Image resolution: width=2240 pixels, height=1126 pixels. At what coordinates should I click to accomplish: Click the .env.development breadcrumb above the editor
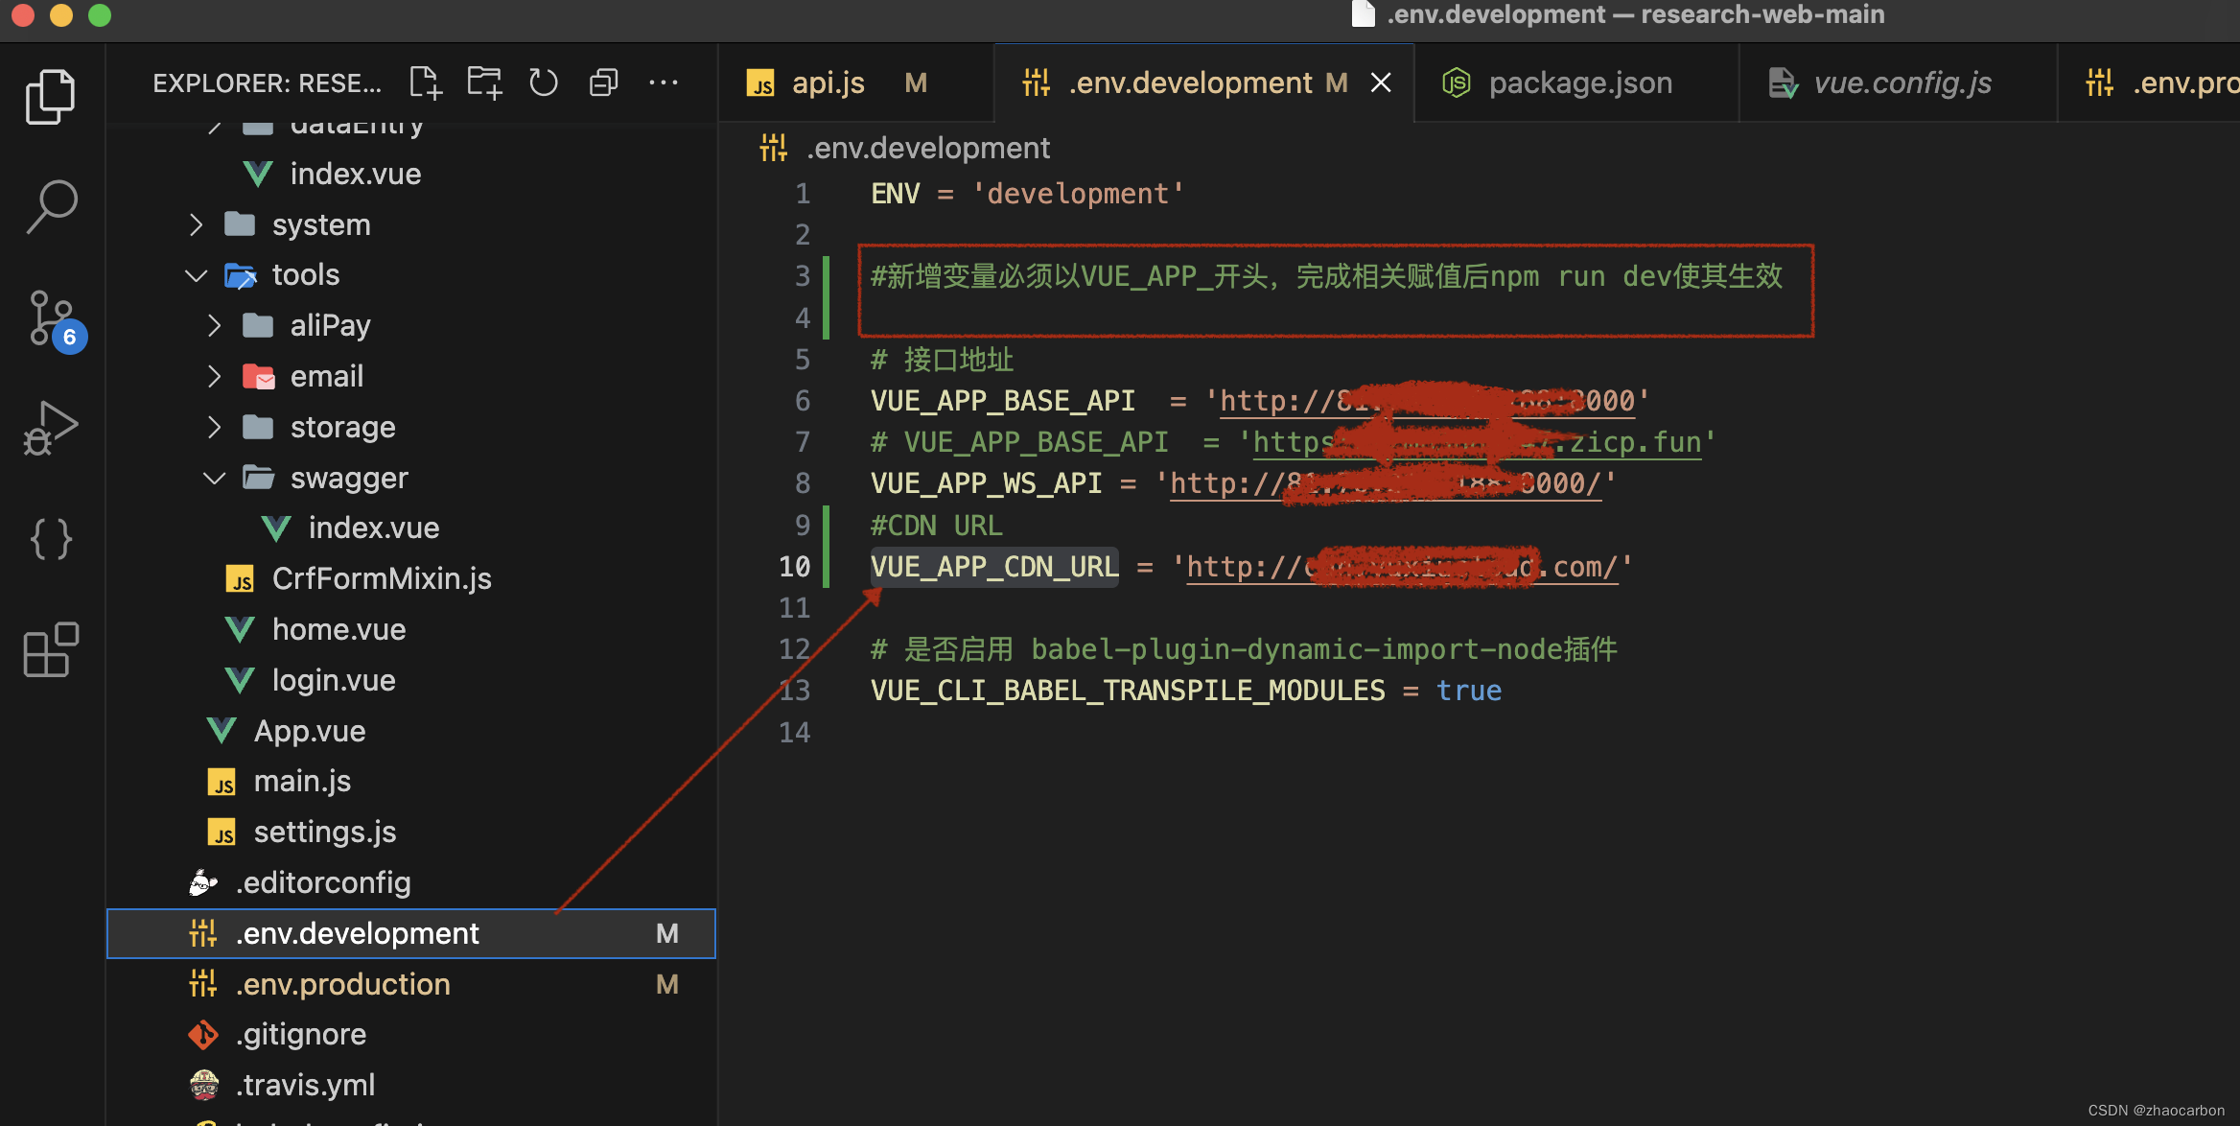point(928,147)
